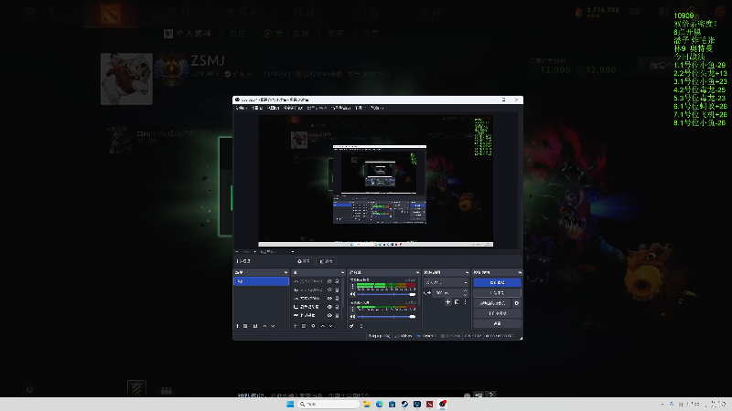Remove transition using Scene Transitions trash icon
Image resolution: width=732 pixels, height=411 pixels.
[457, 301]
